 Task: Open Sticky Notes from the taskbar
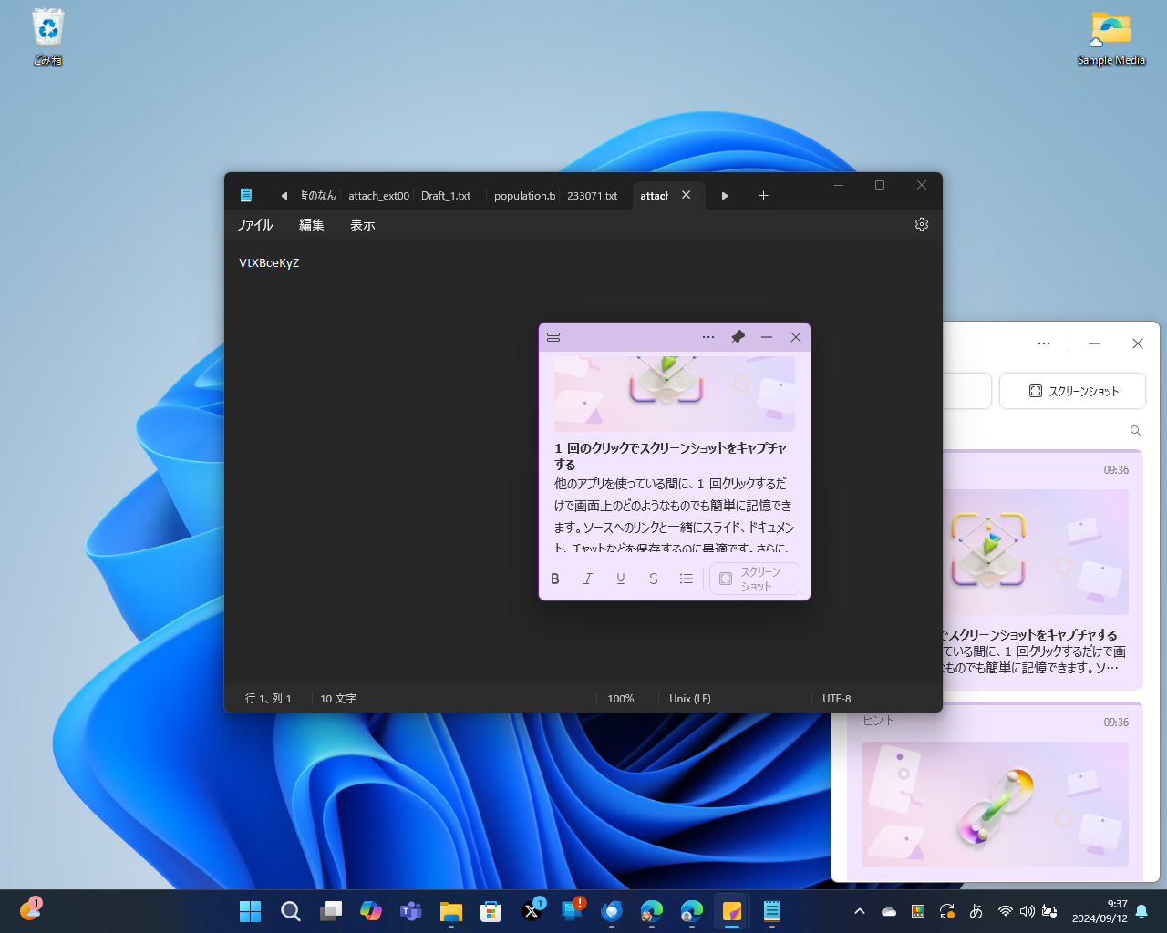731,911
